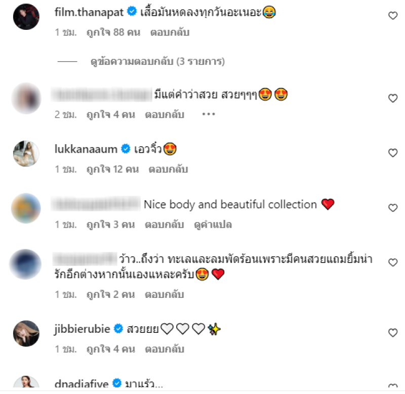Open film.thanapat's profile from username
This screenshot has width=405, height=394.
click(89, 12)
